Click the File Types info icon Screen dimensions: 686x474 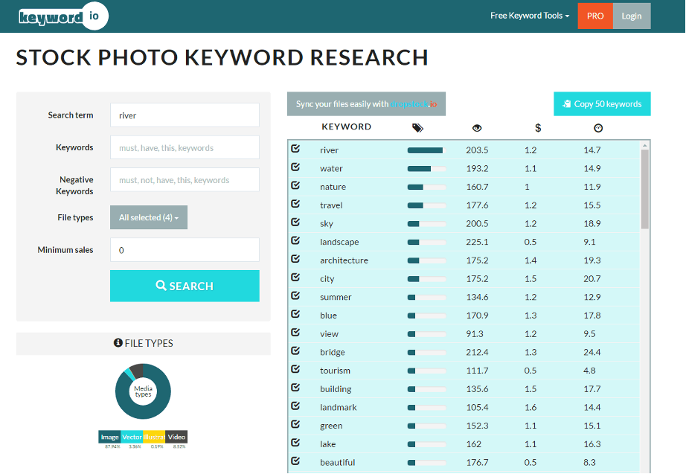(x=118, y=343)
